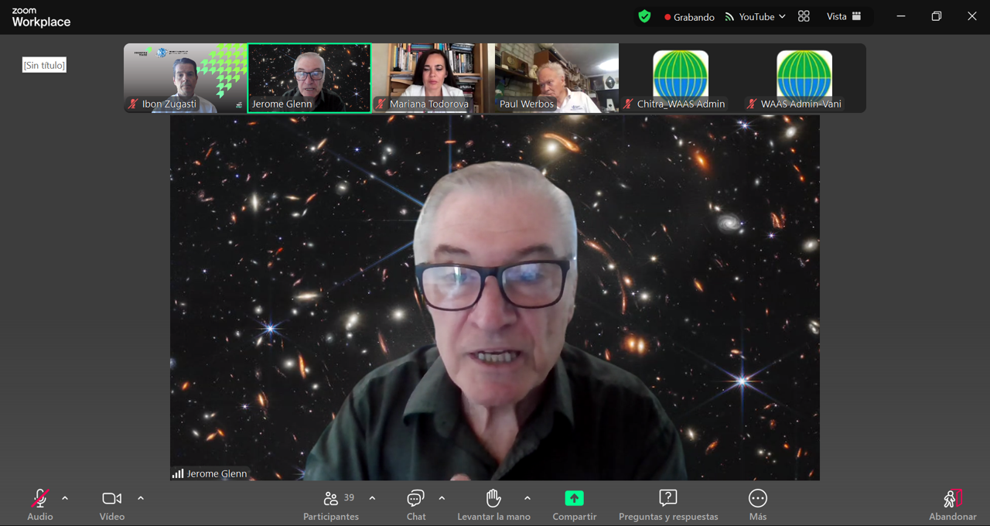Image resolution: width=990 pixels, height=526 pixels.
Task: Click the Grabando recording indicator
Action: click(688, 17)
